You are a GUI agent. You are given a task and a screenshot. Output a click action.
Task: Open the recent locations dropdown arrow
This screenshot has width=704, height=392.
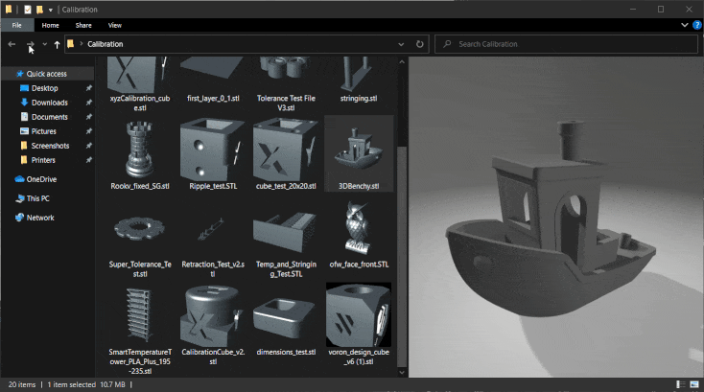point(44,44)
